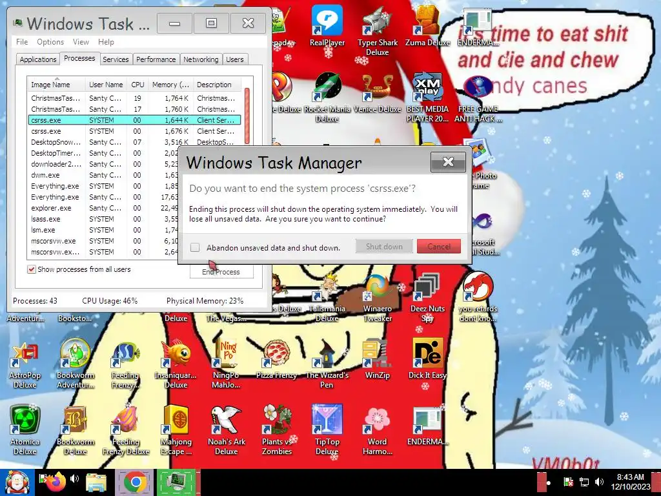Viewport: 661px width, 496px height.
Task: Close the end-process confirmation dialog
Action: [448, 162]
